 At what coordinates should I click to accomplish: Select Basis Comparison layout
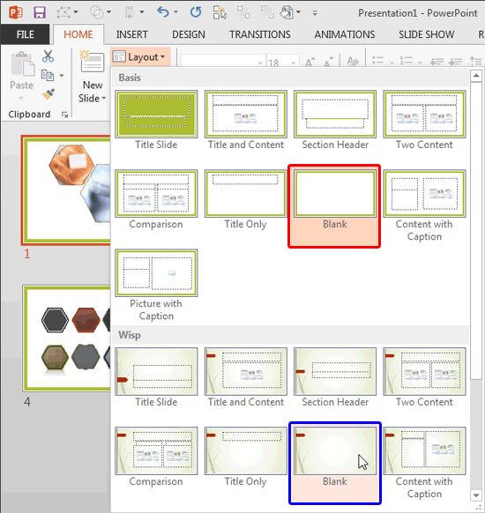tap(156, 200)
